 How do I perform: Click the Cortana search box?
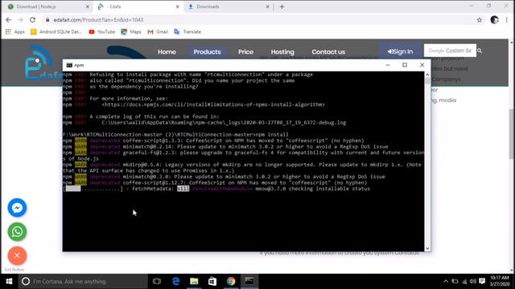pyautogui.click(x=83, y=281)
